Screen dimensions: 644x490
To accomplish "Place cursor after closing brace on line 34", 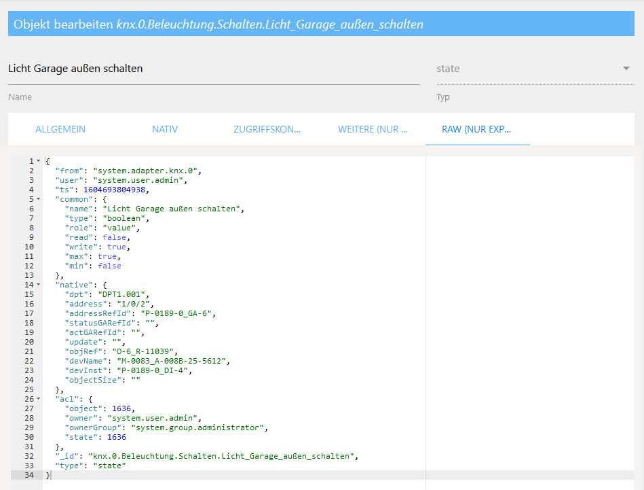I will 50,475.
